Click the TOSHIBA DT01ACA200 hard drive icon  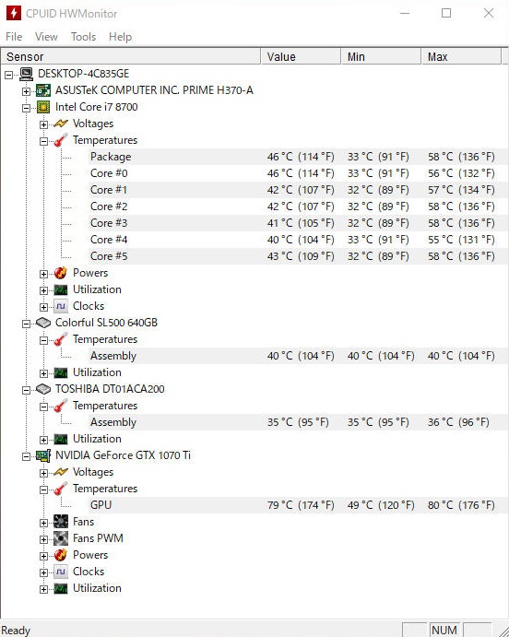(43, 389)
